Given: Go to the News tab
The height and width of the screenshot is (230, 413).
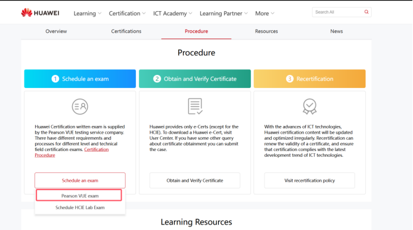Looking at the screenshot, I should (x=336, y=31).
